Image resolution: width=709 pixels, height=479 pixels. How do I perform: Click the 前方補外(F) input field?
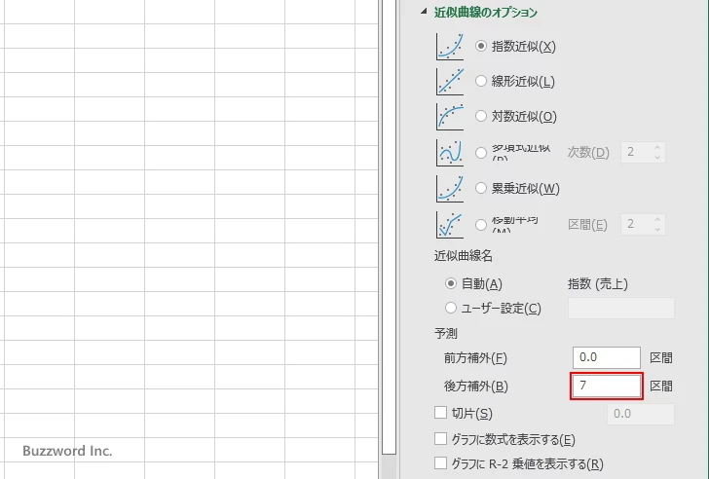click(x=607, y=357)
